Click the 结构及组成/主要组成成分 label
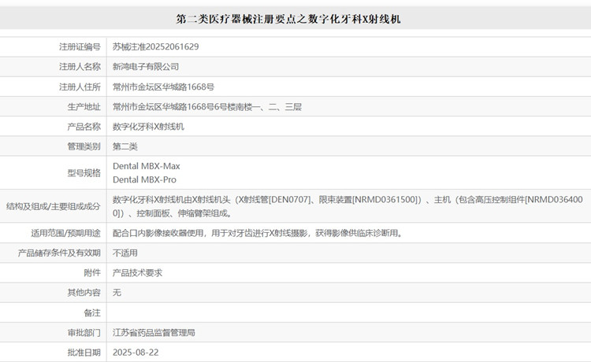Screen dimensions: 591x362 pyautogui.click(x=54, y=206)
